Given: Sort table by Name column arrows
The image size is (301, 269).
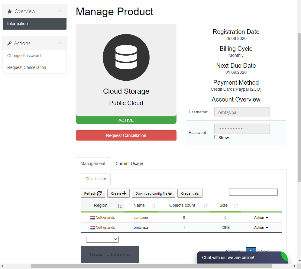Looking at the screenshot, I should click(153, 206).
